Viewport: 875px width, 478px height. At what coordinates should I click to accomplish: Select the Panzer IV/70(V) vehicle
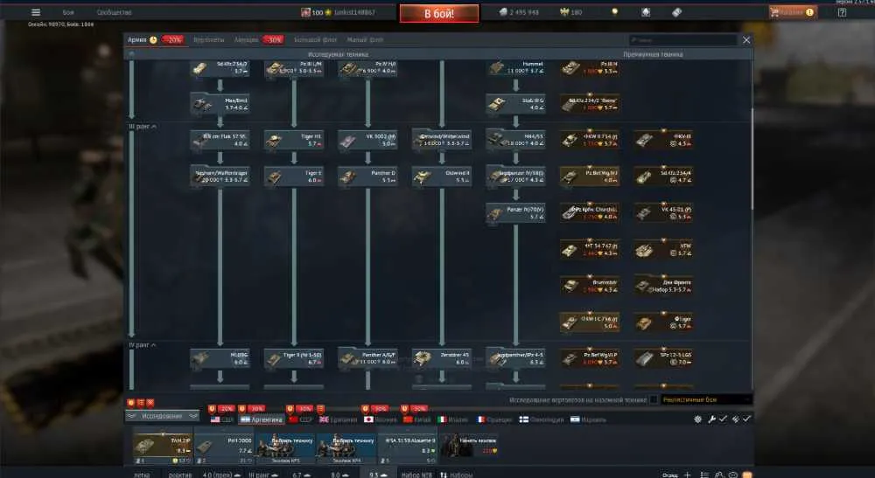(x=515, y=213)
